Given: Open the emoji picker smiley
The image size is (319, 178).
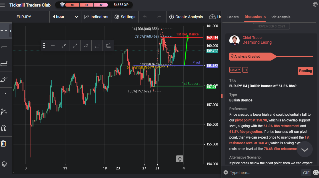Looking at the screenshot, I should coord(316,173).
